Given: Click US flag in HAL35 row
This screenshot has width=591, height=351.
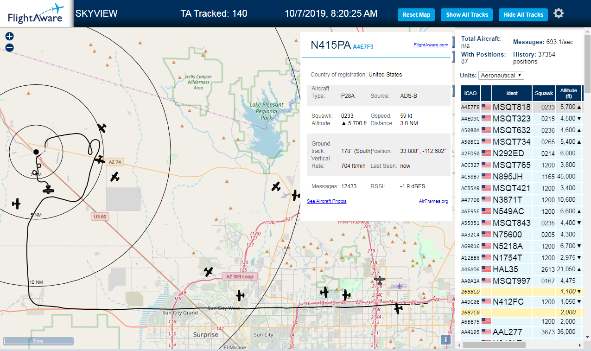Looking at the screenshot, I should tap(486, 269).
